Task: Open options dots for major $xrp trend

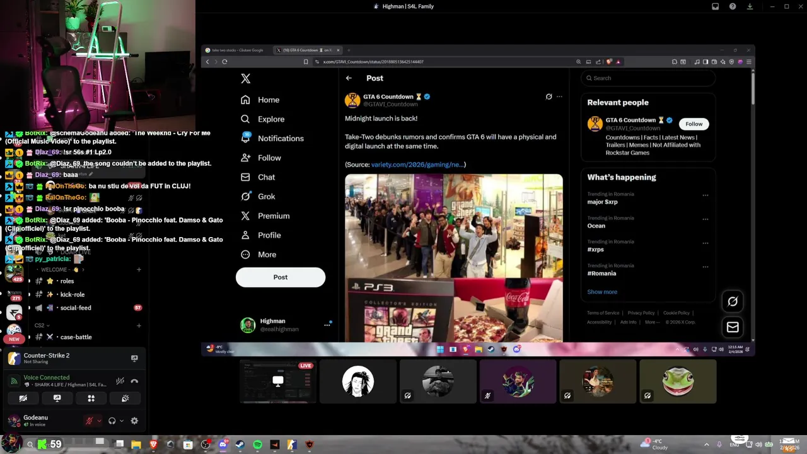Action: pos(705,195)
